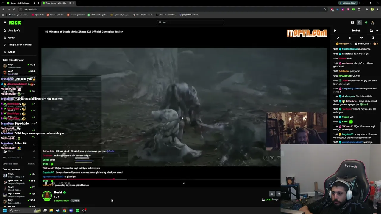This screenshot has height=214, width=381.
Task: Click Gemini'a Sorun button
Action: click(348, 3)
